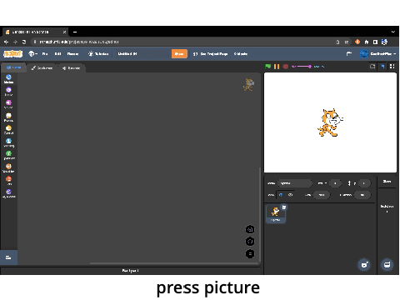Click the yellow pause button
Screen dimensions: 400x300
277,67
